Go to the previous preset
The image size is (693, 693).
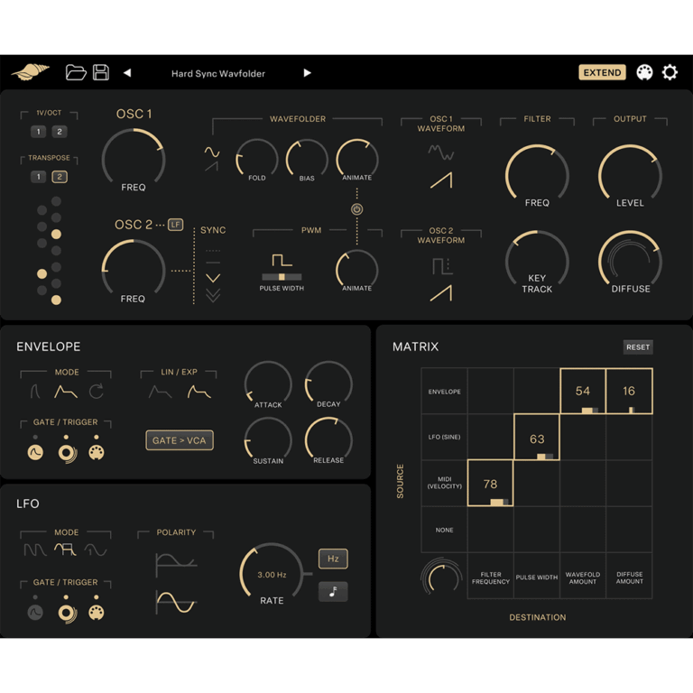tap(127, 73)
